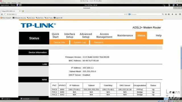Open the Statistics sub-tab
The height and width of the screenshot is (102, 182).
click(x=99, y=42)
